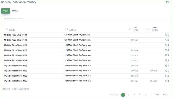Open billing dollar icon for 04/03/25 row

(168, 71)
